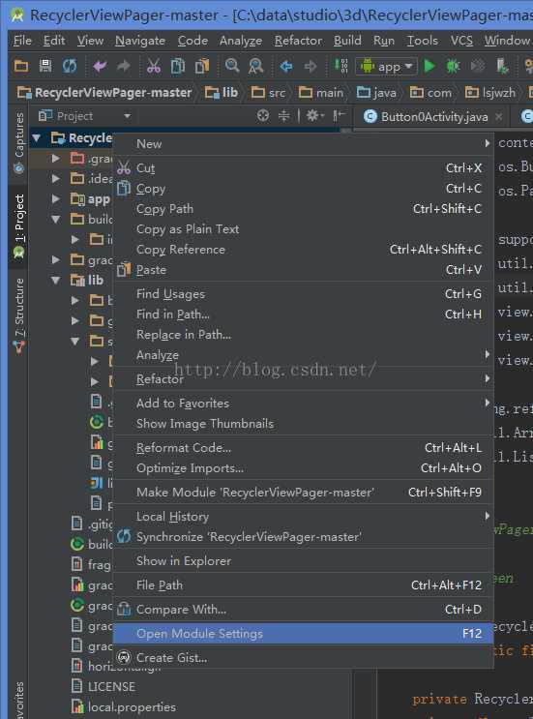Collapse the root Recycle project node
Viewport: 533px width, 719px height.
[37, 137]
